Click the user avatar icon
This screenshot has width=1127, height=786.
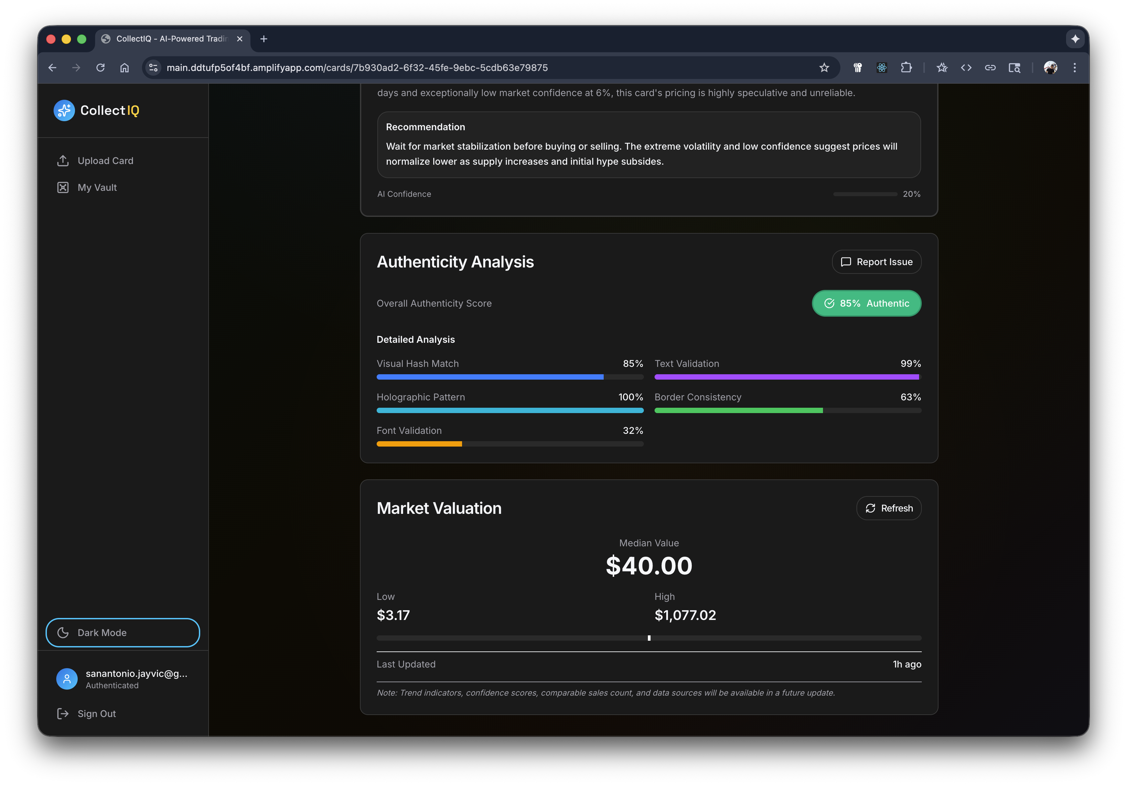[x=67, y=679]
